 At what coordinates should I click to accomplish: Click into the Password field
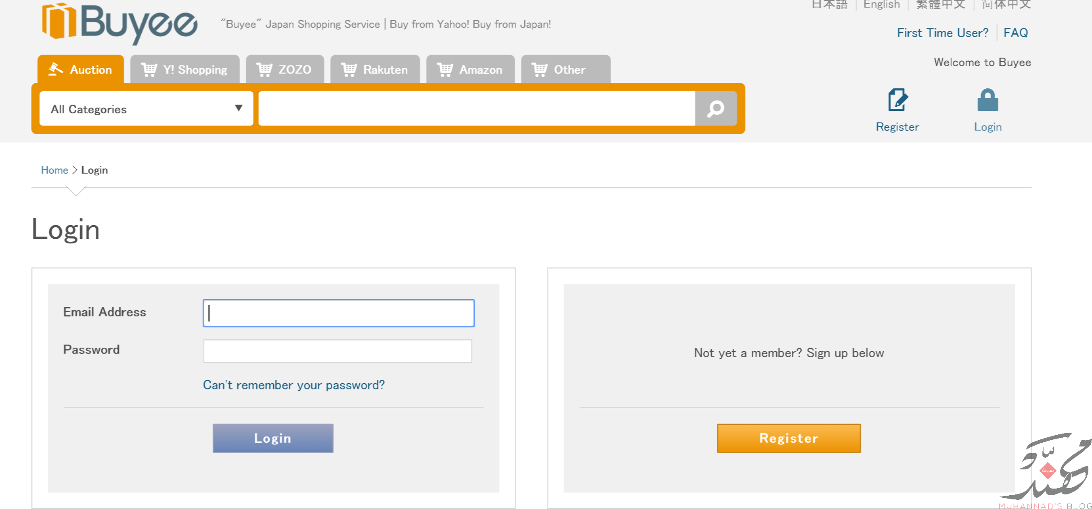tap(337, 351)
